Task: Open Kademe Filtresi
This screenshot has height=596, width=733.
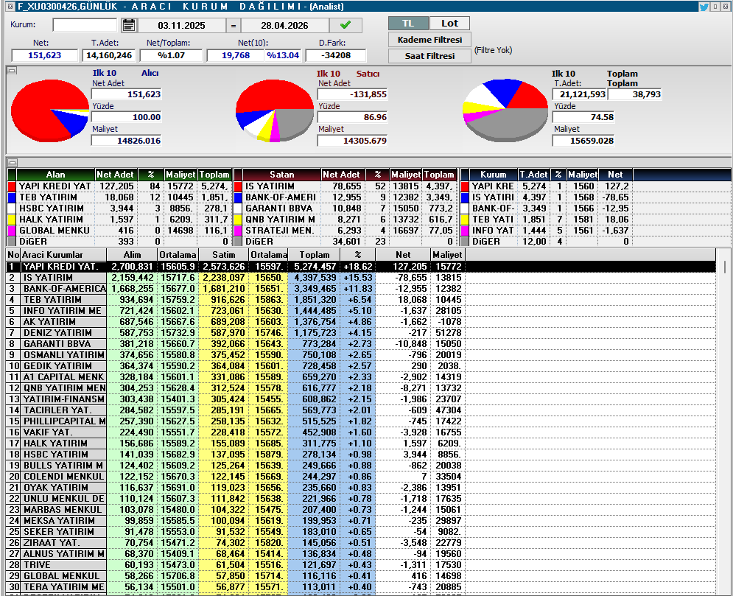Action: (429, 40)
